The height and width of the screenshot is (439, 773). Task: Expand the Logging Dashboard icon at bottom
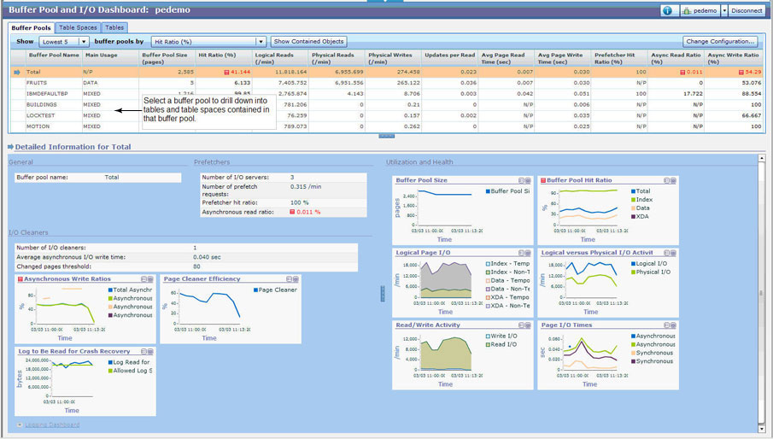pyautogui.click(x=20, y=424)
